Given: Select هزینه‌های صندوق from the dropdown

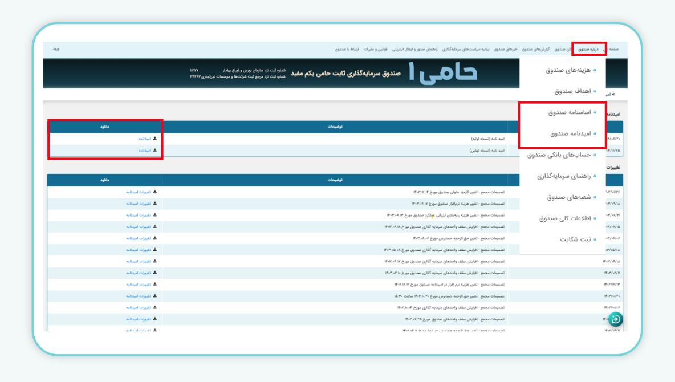Looking at the screenshot, I should click(x=571, y=70).
